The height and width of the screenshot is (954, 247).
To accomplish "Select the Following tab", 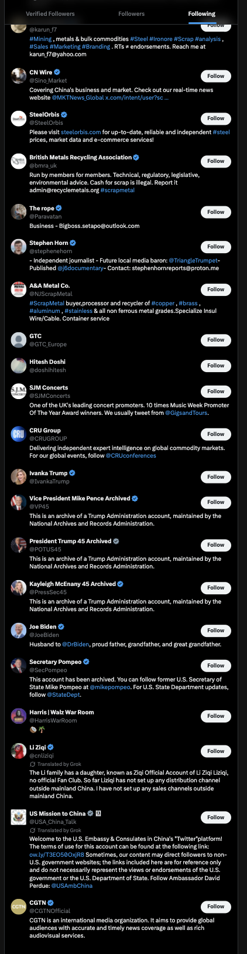I will coord(202,13).
